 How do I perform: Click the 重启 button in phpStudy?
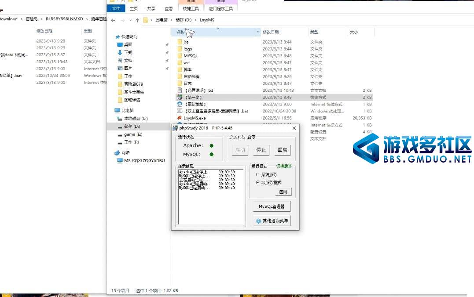(283, 150)
